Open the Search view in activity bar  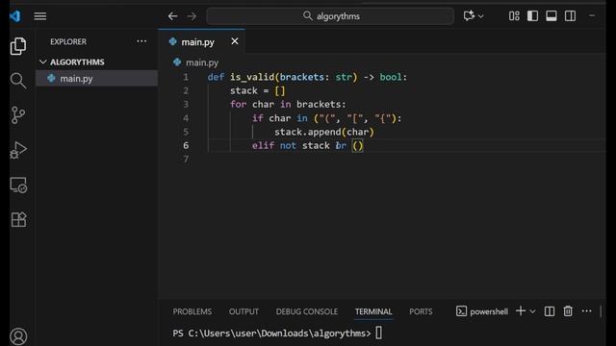[x=18, y=81]
